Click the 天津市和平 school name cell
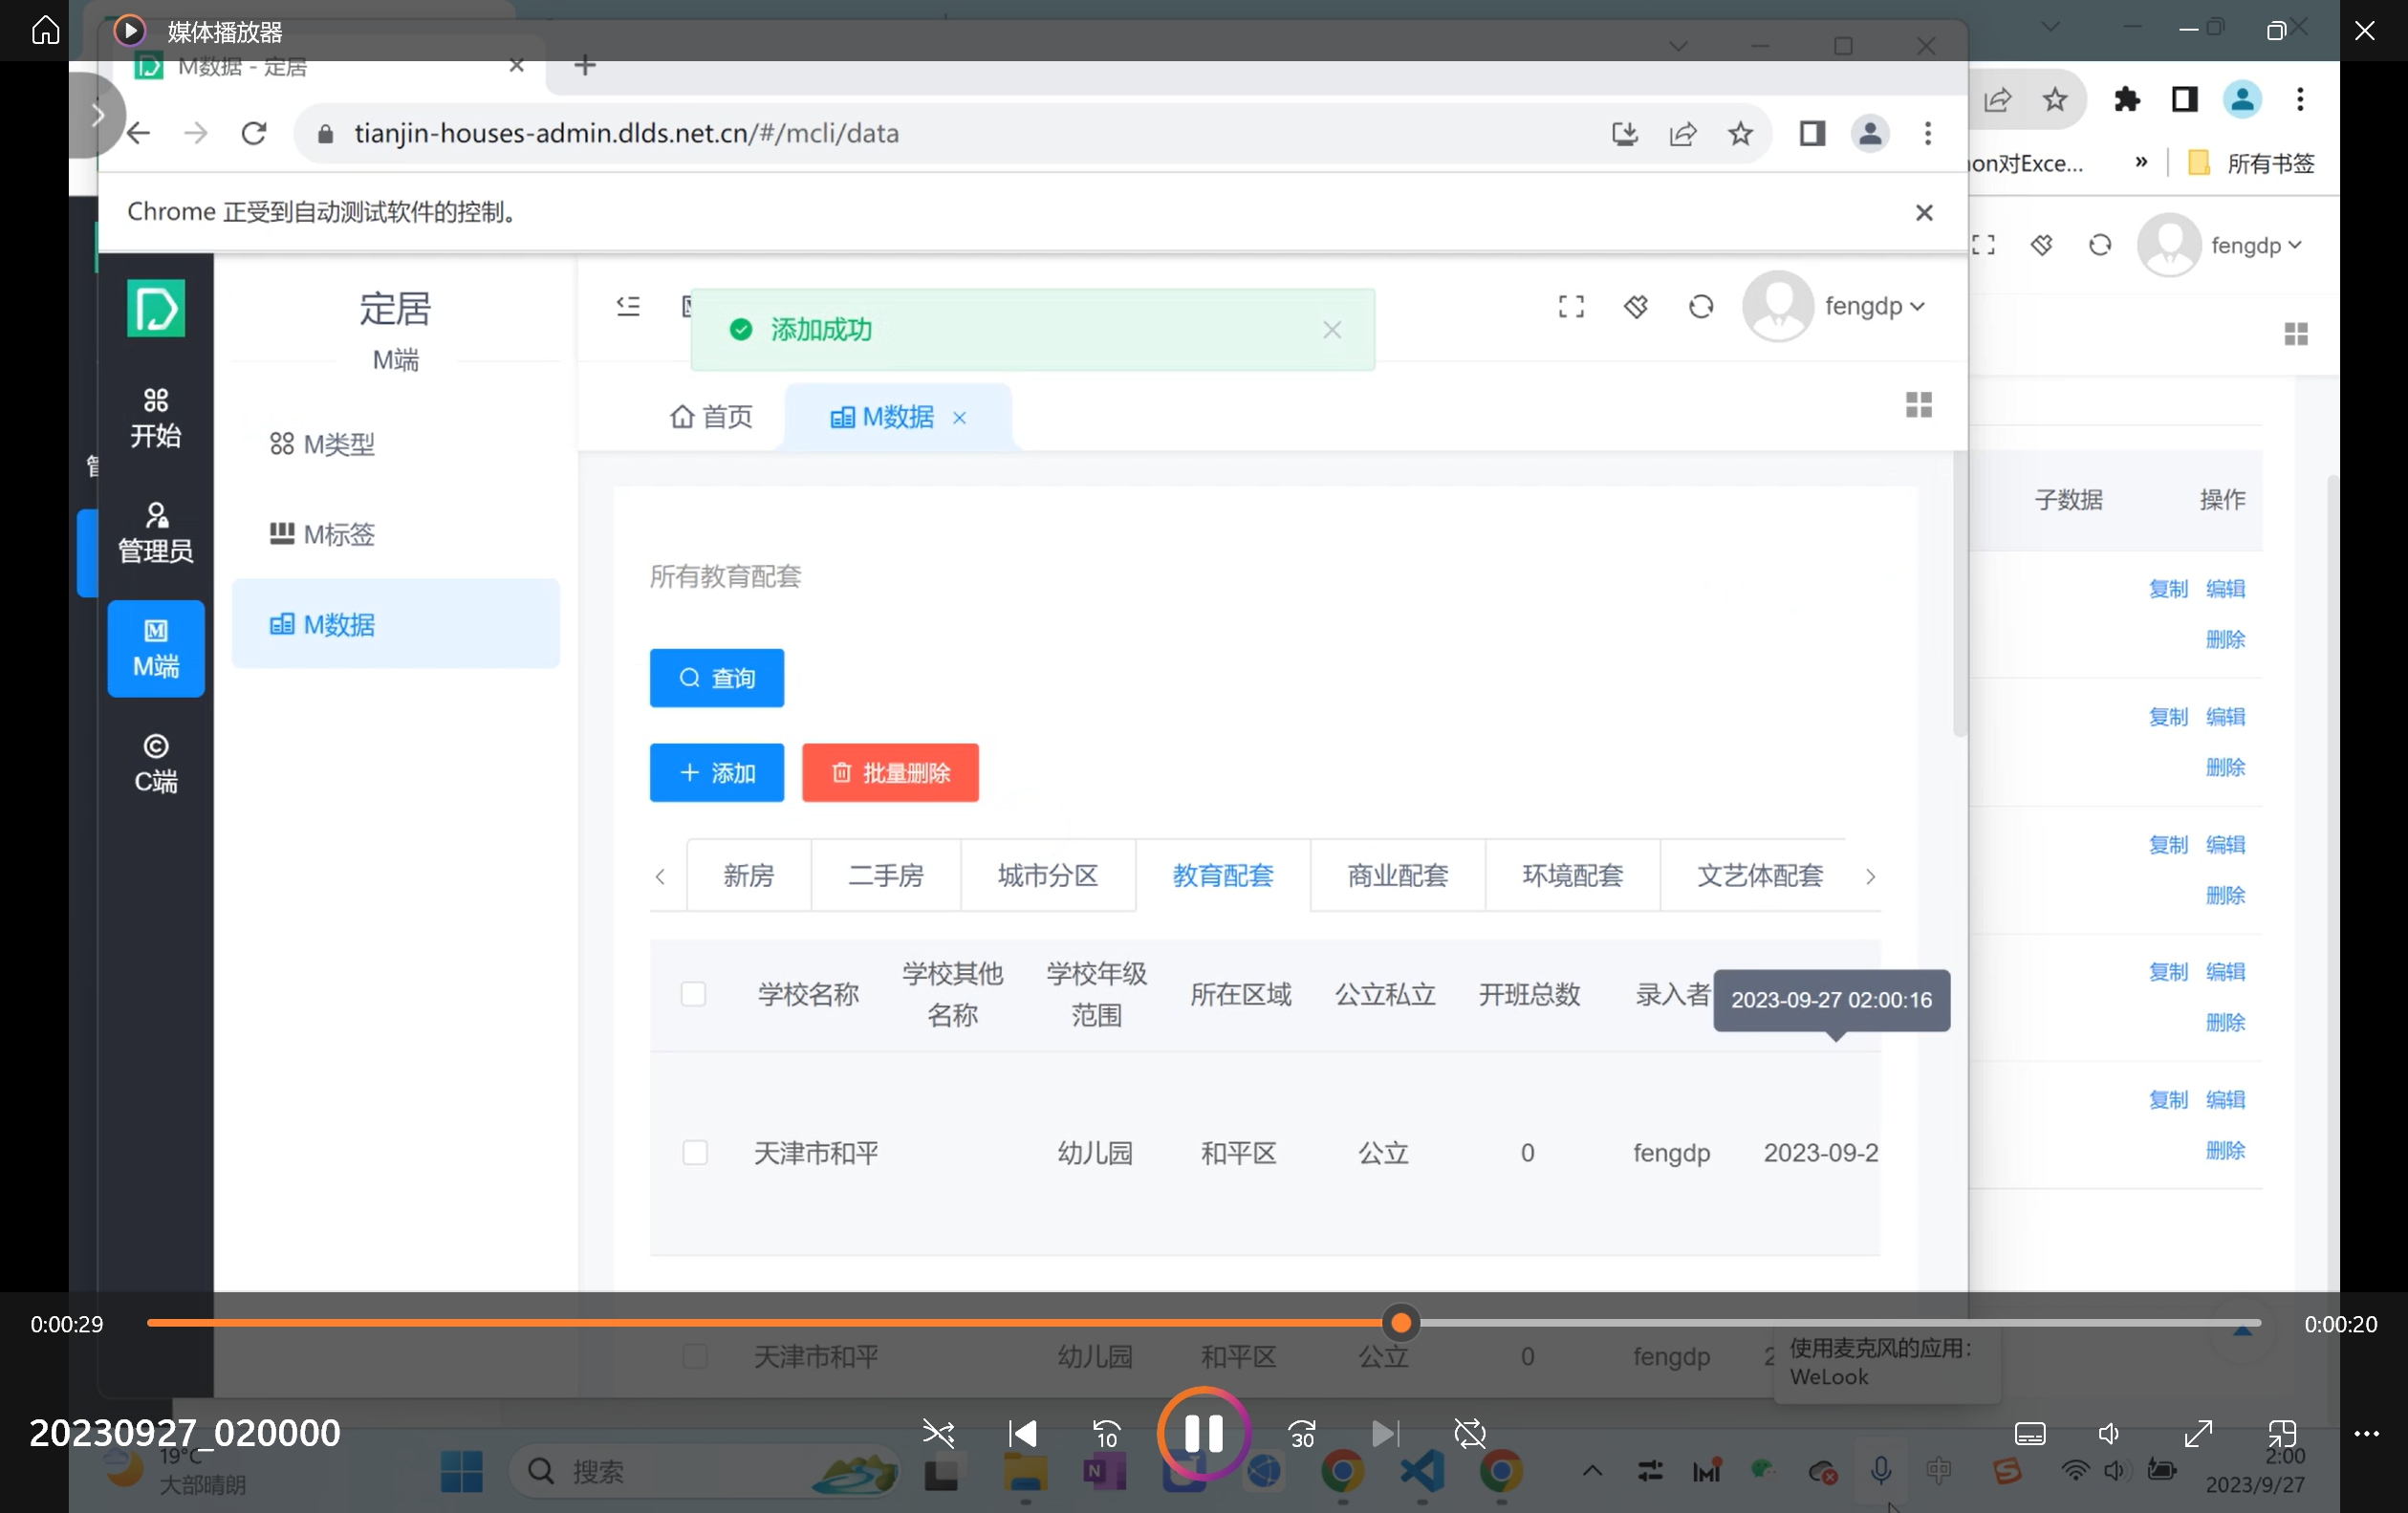This screenshot has width=2408, height=1513. click(816, 1153)
